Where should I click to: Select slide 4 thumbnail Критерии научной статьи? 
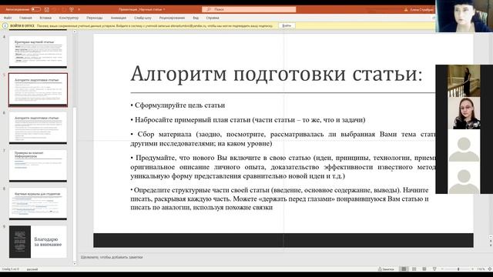tap(38, 52)
